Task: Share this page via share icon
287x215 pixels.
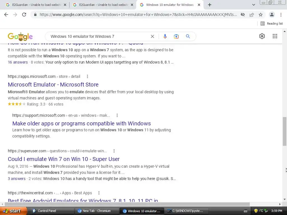Action: pos(252,15)
